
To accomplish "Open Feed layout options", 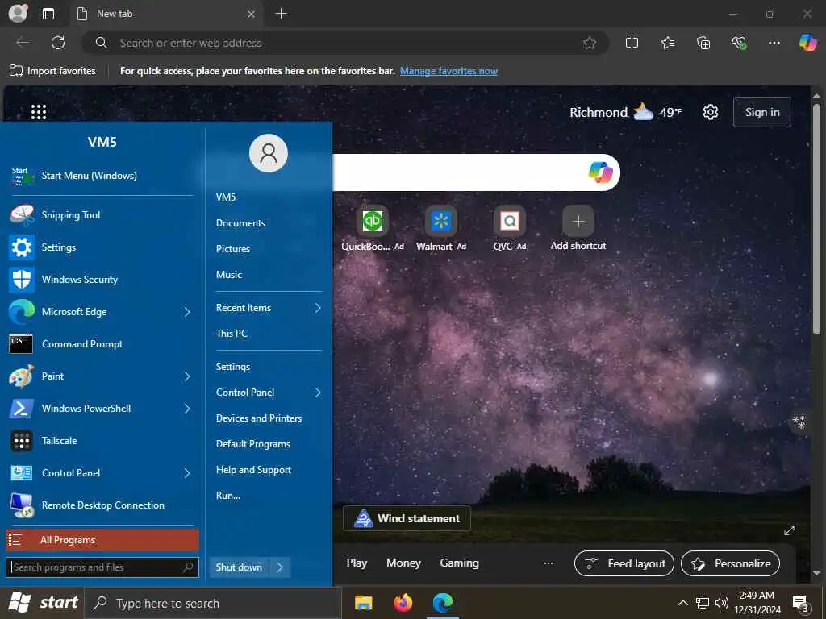I will pyautogui.click(x=624, y=563).
